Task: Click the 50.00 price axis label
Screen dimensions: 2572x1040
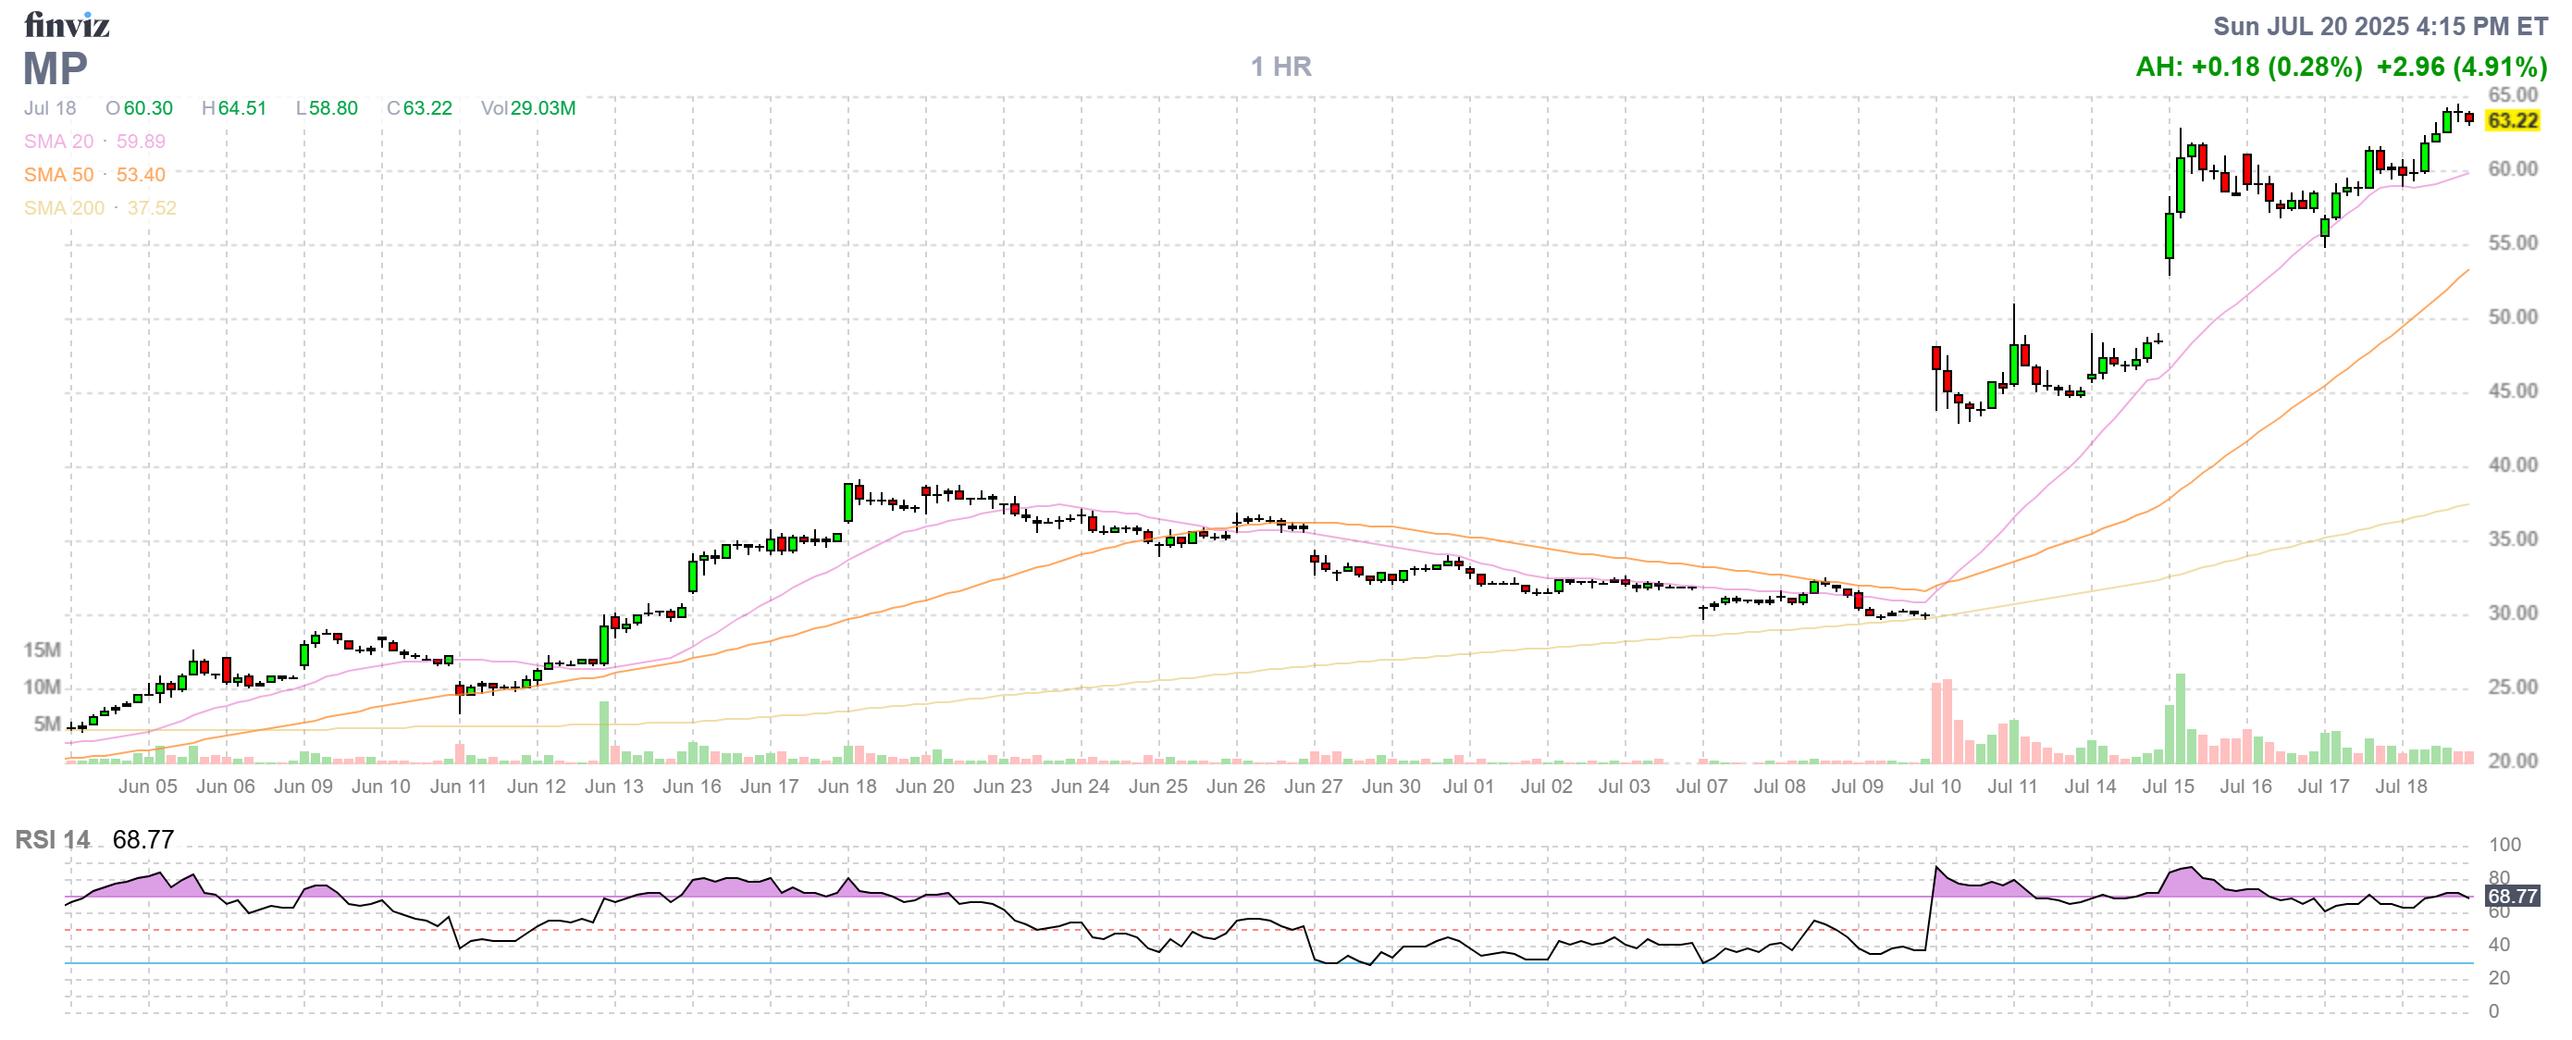Action: pyautogui.click(x=2511, y=317)
